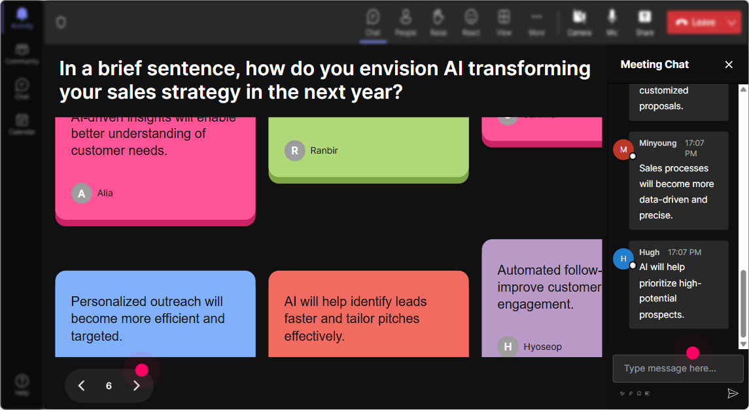Open the More options menu
This screenshot has height=410, width=749.
click(536, 22)
